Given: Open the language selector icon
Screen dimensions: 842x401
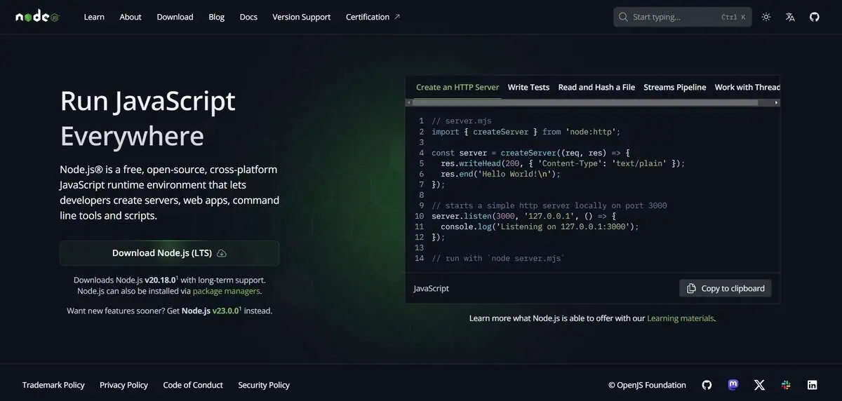Looking at the screenshot, I should coord(790,17).
